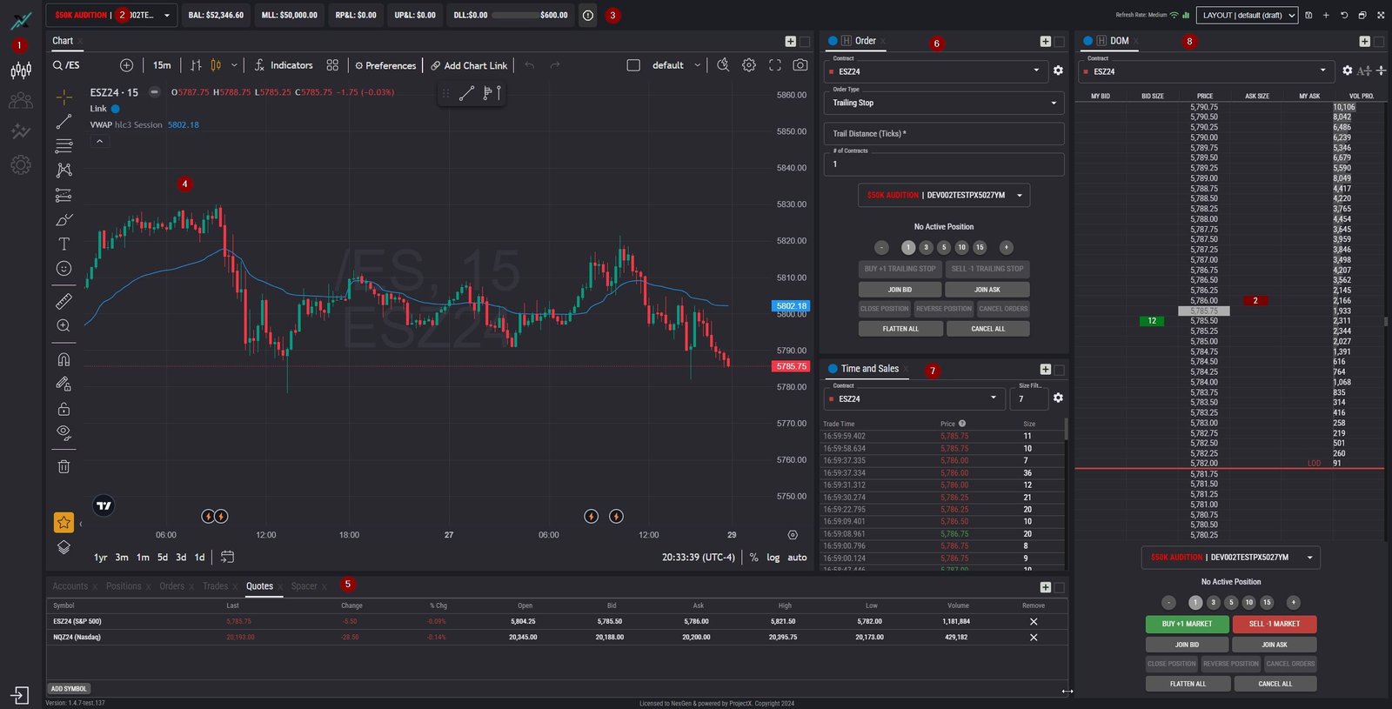Select the crosshair cursor tool on chart

point(64,97)
